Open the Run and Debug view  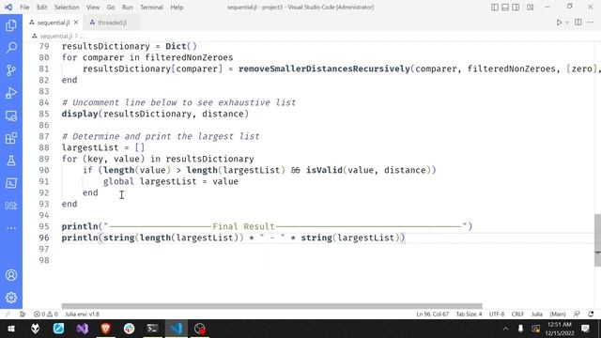pos(11,93)
